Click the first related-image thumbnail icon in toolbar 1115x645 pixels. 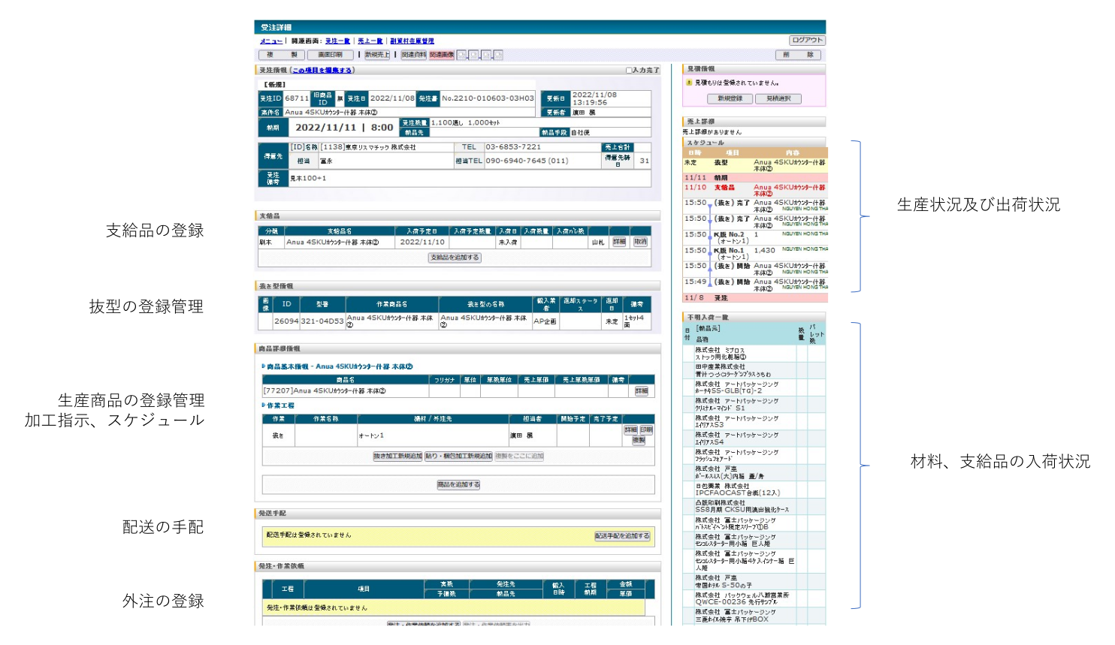point(462,55)
